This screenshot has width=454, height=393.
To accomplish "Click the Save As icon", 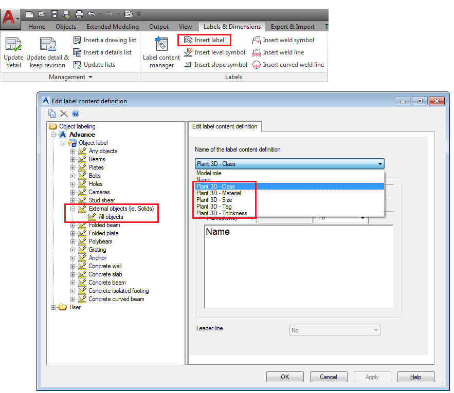I will [67, 14].
